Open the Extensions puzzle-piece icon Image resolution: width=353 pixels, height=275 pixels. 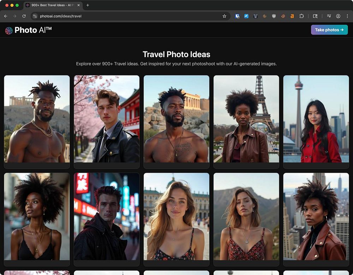pyautogui.click(x=301, y=16)
